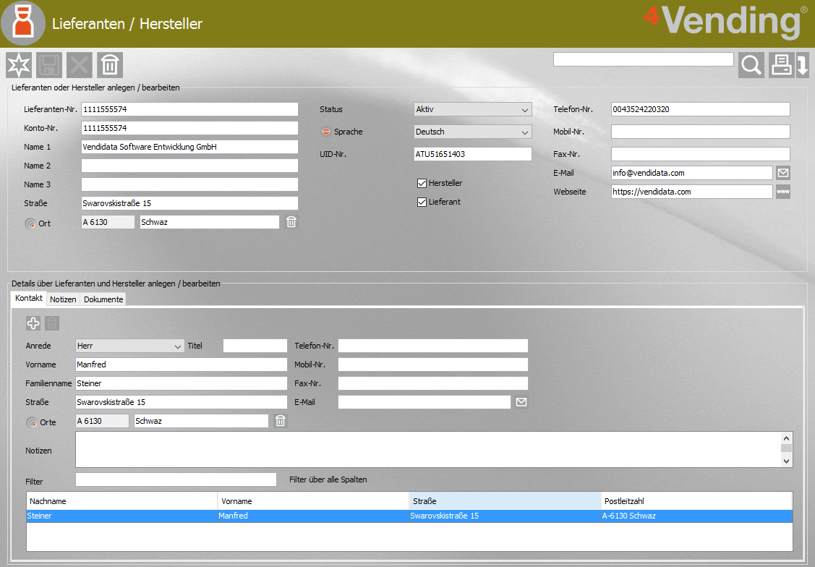Click the printer icon
815x567 pixels.
pos(781,65)
